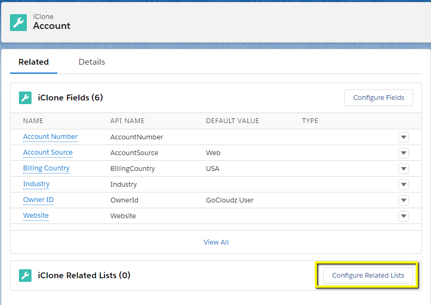Screen dimensions: 431x305
Task: Follow the Website field link
Action: pos(36,216)
